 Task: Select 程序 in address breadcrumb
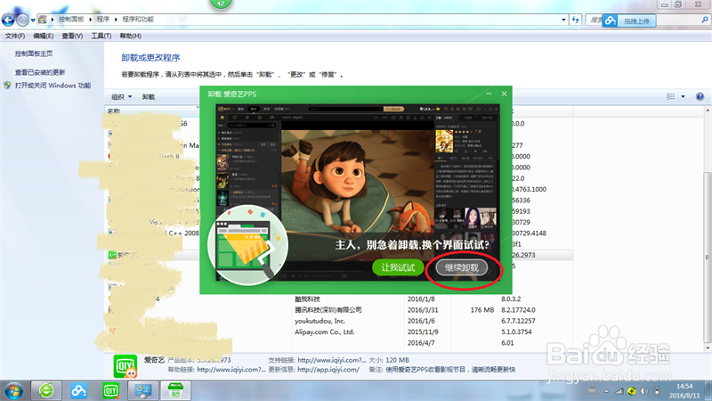click(103, 19)
